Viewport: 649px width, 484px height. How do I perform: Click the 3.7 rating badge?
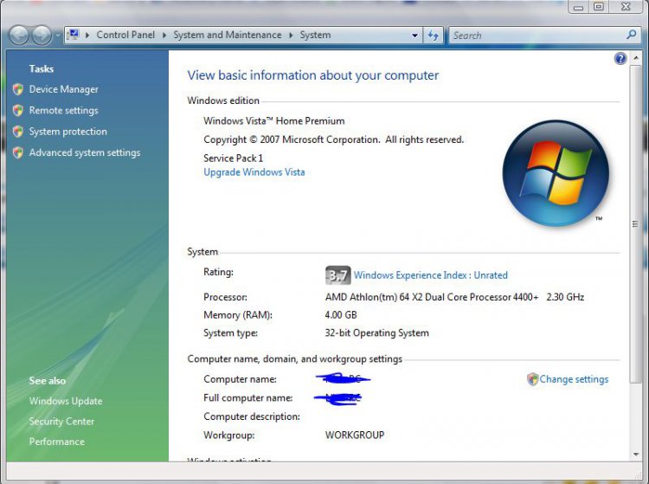coord(337,275)
